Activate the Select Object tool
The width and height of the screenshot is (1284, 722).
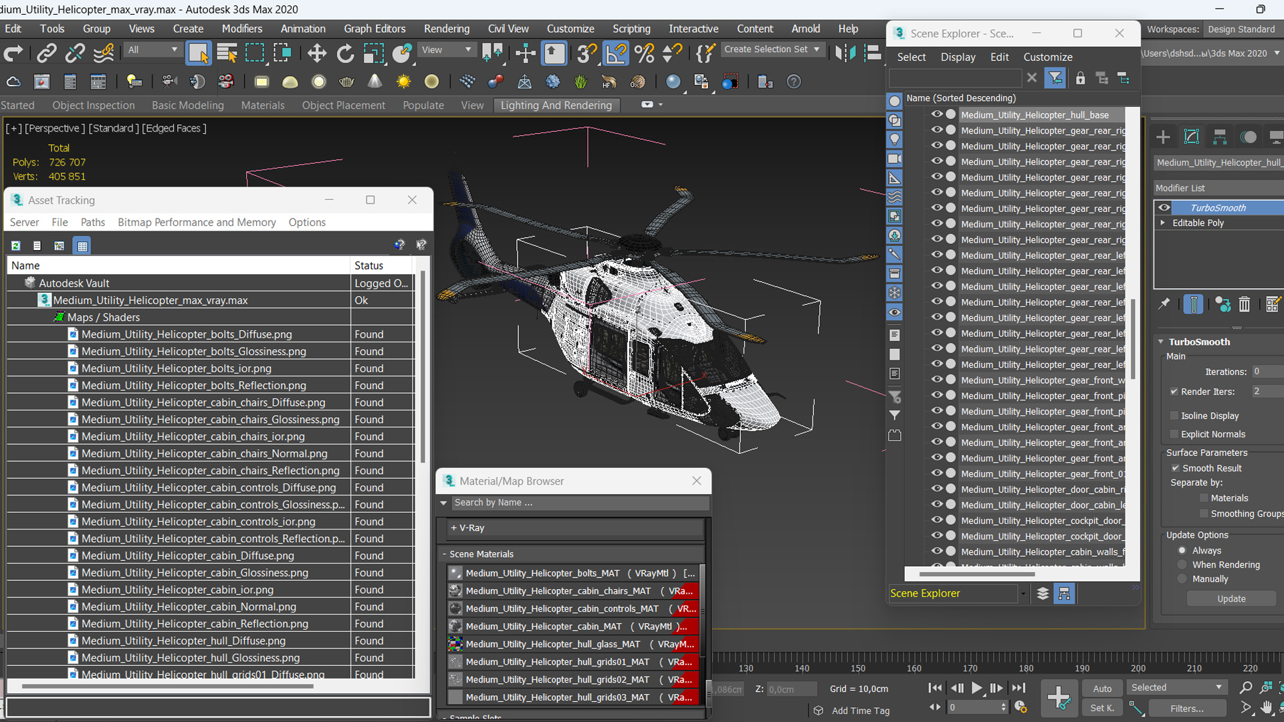pyautogui.click(x=199, y=53)
